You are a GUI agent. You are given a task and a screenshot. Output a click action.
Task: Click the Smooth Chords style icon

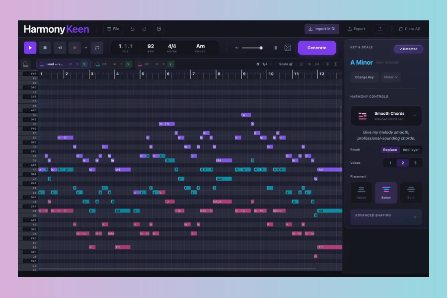coord(363,116)
